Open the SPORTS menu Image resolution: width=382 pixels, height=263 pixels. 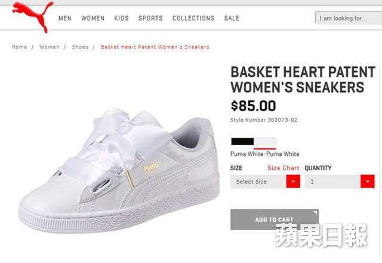point(150,19)
